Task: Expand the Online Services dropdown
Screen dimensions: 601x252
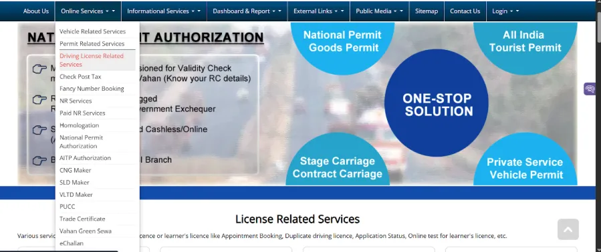Action: (x=88, y=11)
